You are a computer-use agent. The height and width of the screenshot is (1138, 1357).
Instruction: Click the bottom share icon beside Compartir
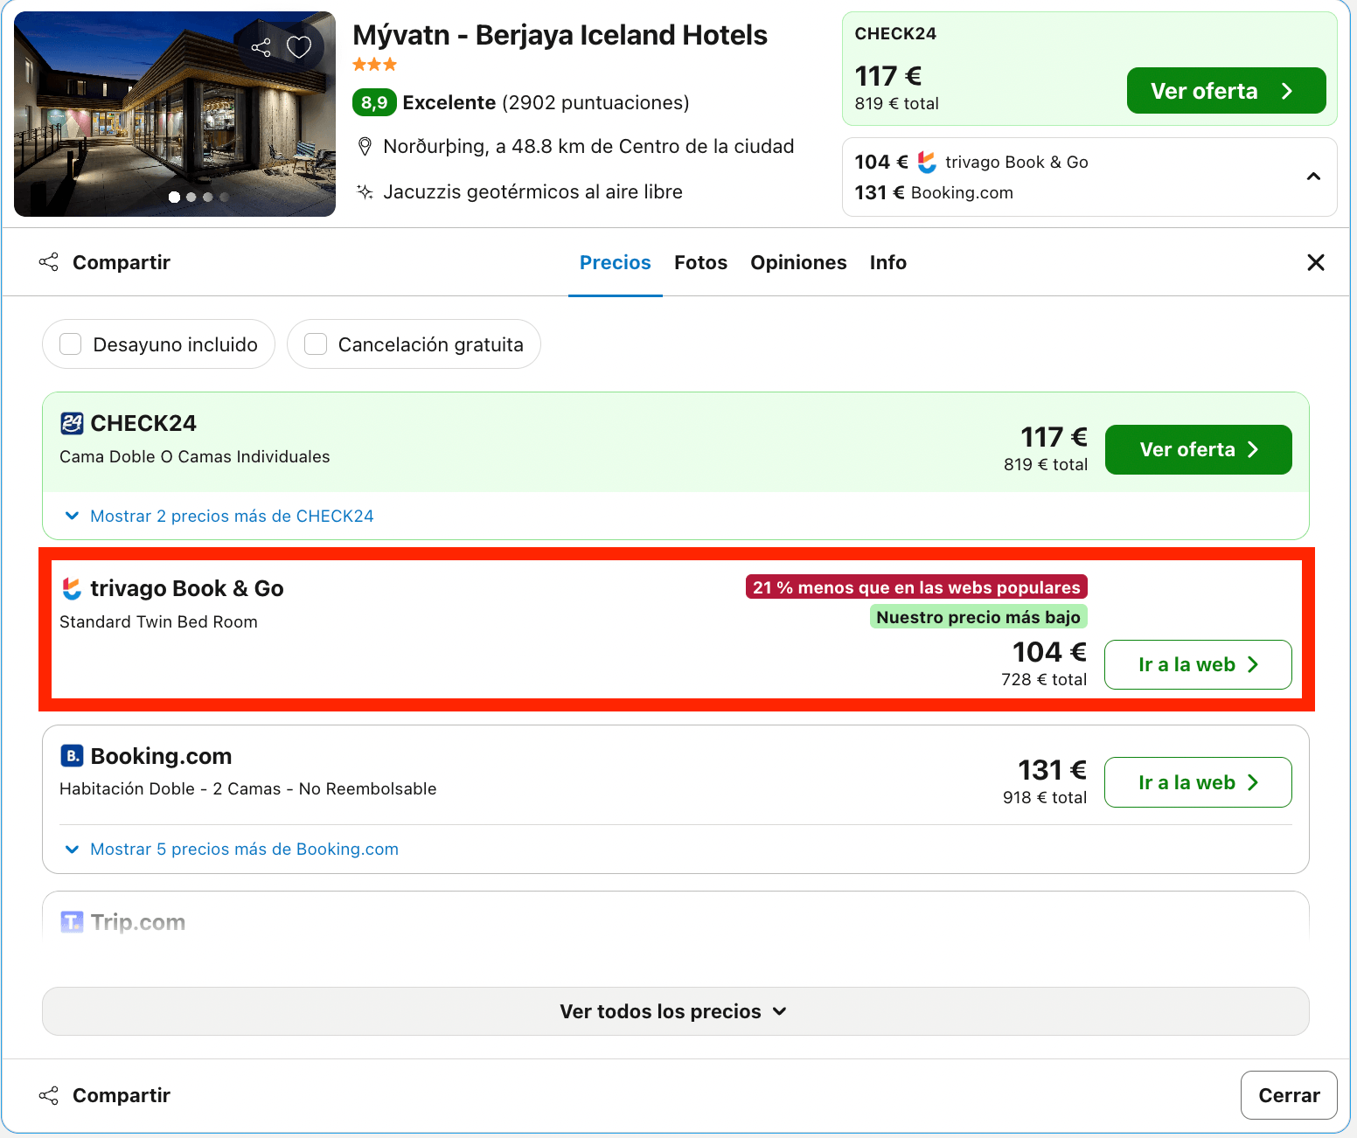tap(49, 1095)
